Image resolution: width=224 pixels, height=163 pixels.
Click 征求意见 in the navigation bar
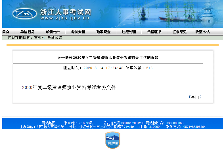(180, 32)
